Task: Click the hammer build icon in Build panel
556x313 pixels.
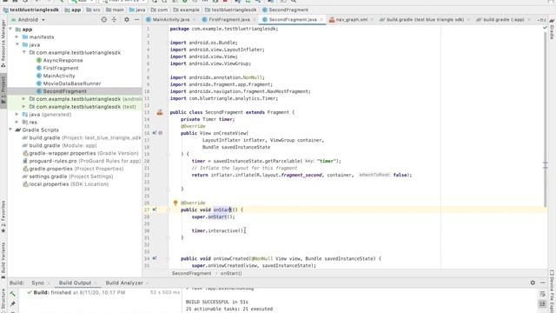Action: (12, 294)
